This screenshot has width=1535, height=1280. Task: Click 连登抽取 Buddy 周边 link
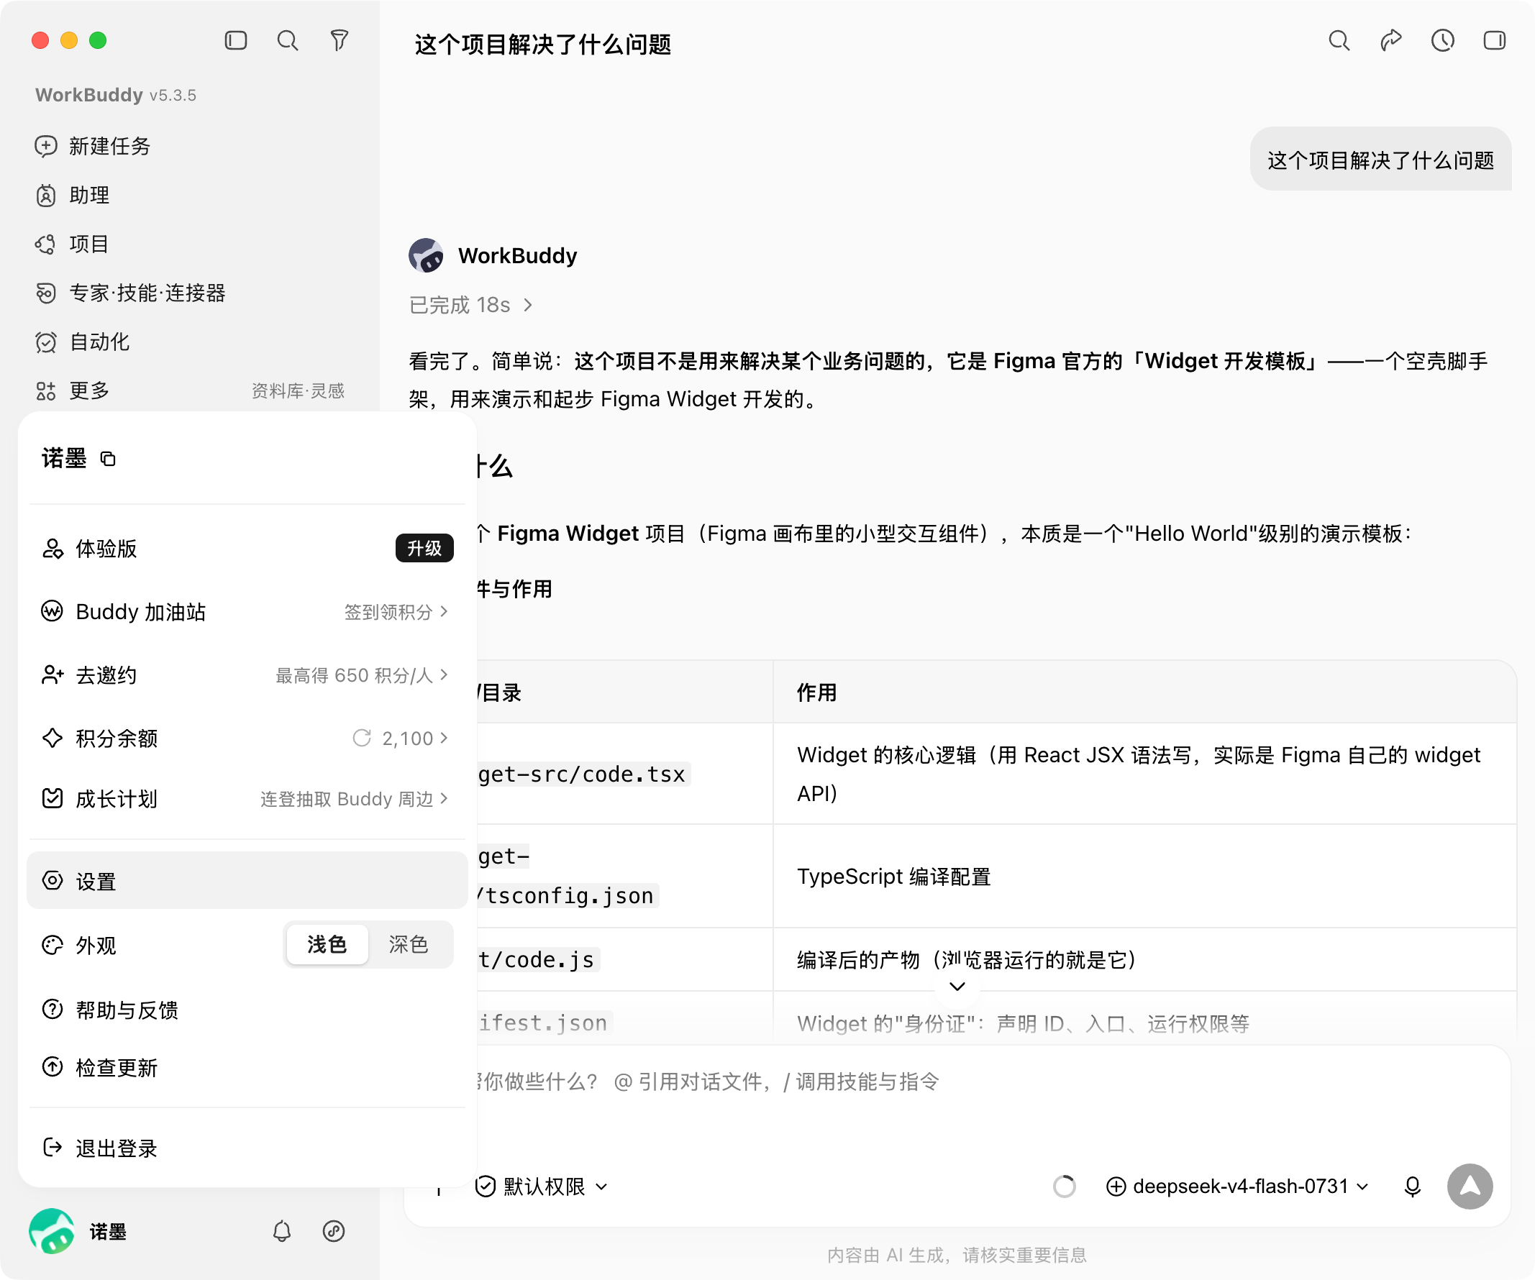(355, 798)
